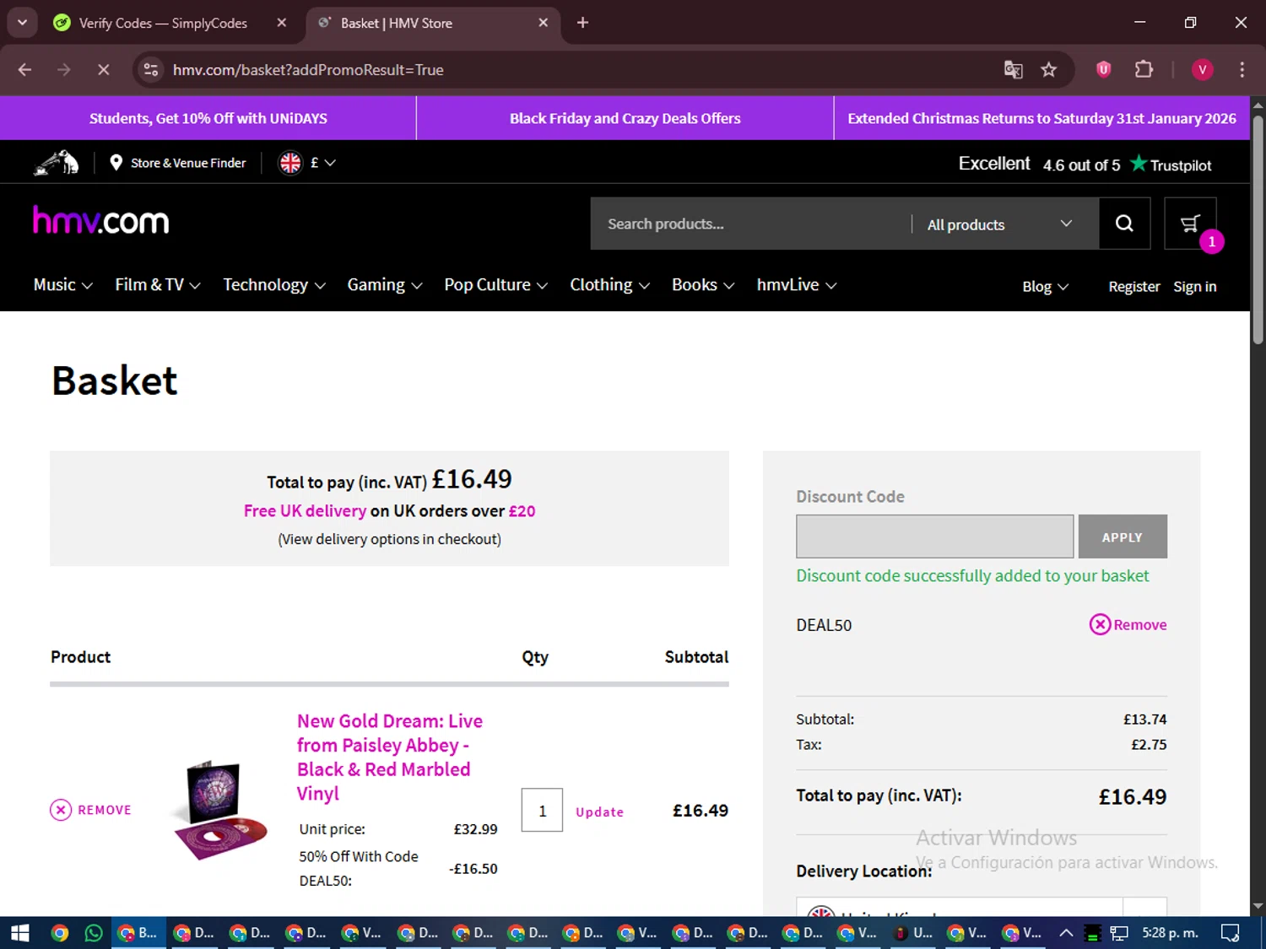Screen dimensions: 1266x949
Task: Click the address bar URL
Action: point(308,70)
